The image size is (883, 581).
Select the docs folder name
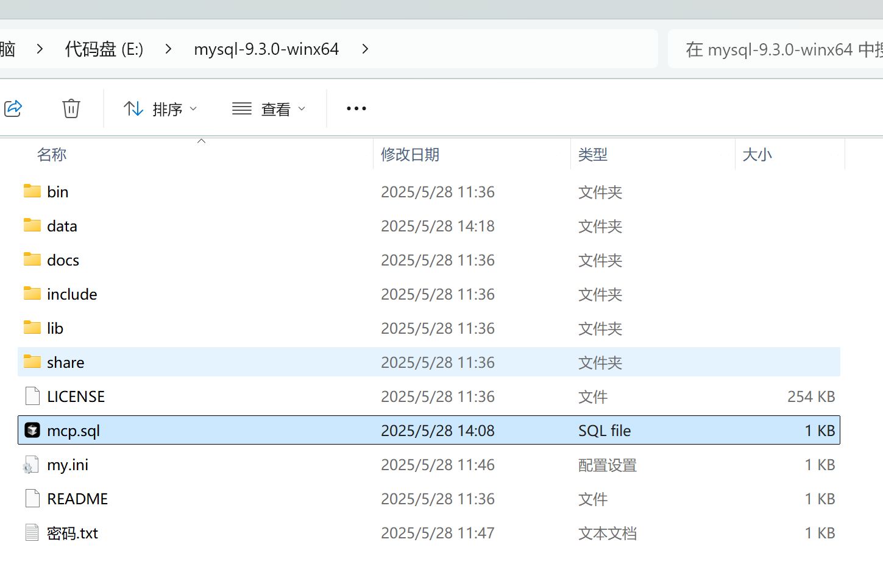point(63,260)
